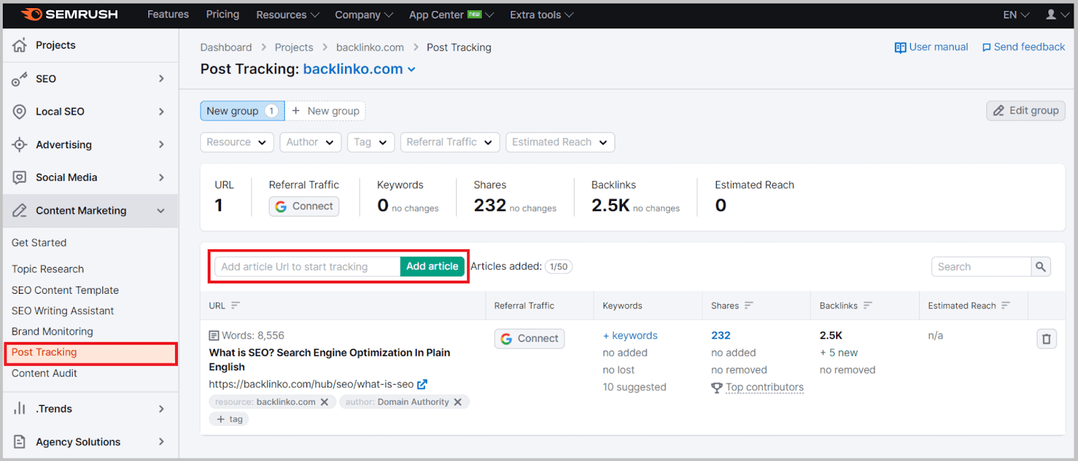
Task: Click the Add article button
Action: [432, 266]
